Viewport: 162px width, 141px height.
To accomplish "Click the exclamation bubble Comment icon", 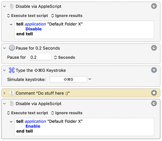I will (12, 93).
